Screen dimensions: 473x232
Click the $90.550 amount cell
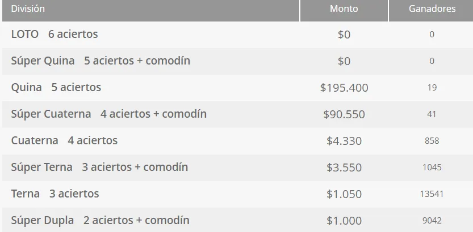tap(344, 114)
